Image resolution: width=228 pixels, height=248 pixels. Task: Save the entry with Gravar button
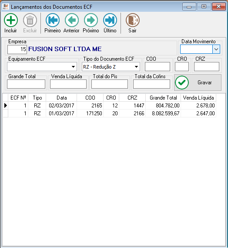coord(198,83)
